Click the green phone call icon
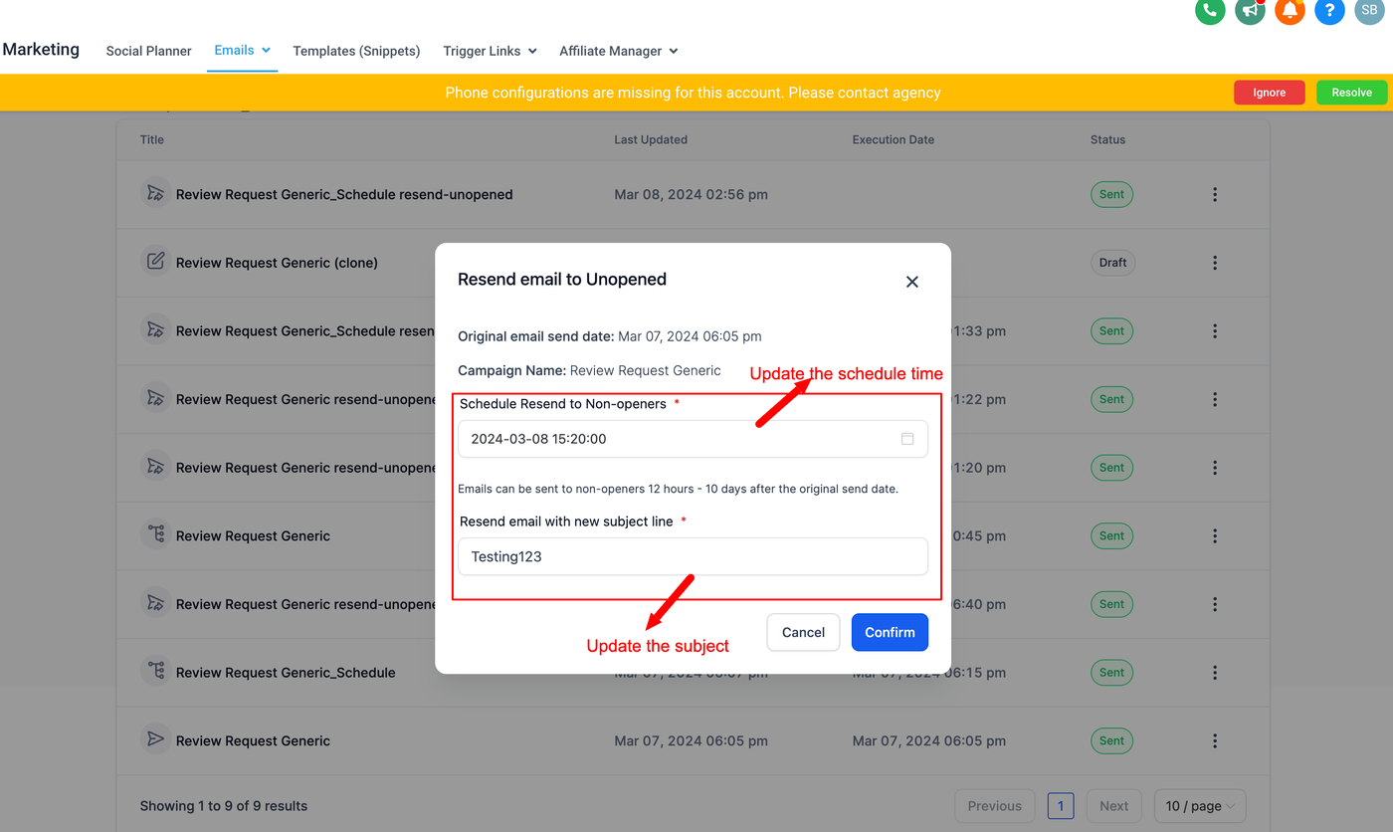 [x=1209, y=11]
